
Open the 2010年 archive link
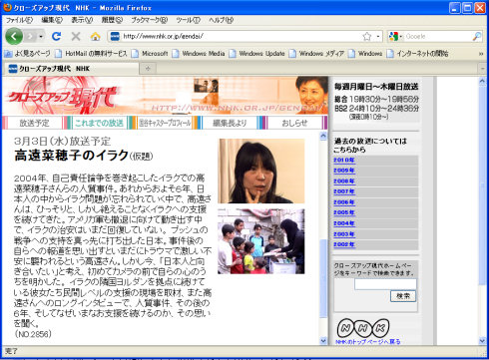344,160
